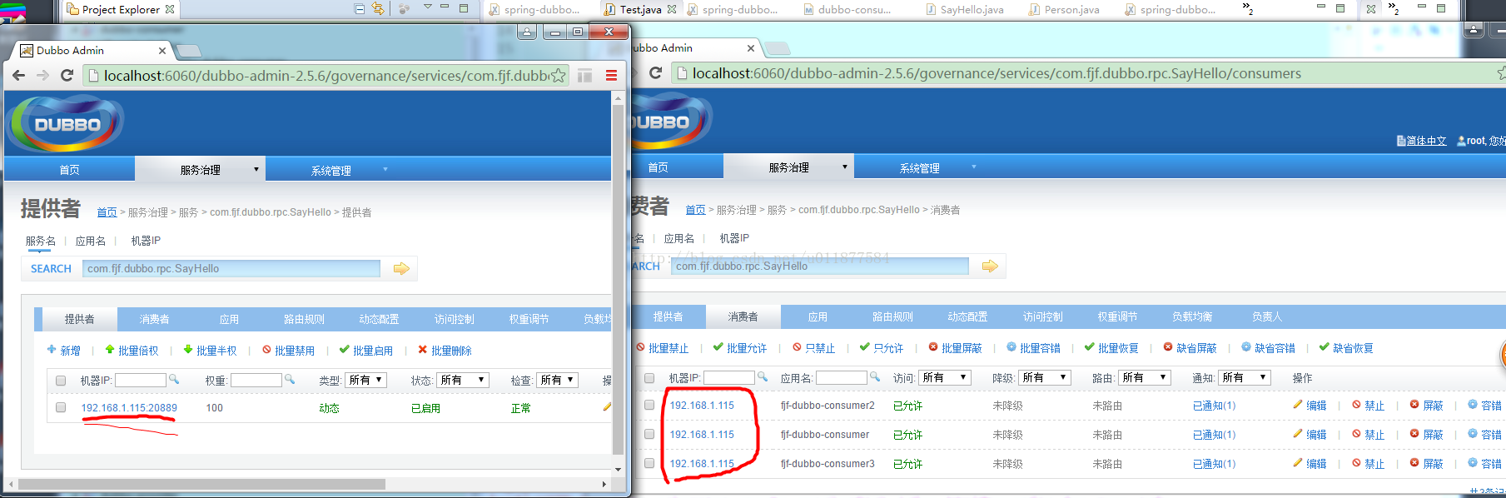Viewport: 1506px width, 498px height.
Task: Click 批量恢复 in the consumers toolbar
Action: coord(1112,348)
